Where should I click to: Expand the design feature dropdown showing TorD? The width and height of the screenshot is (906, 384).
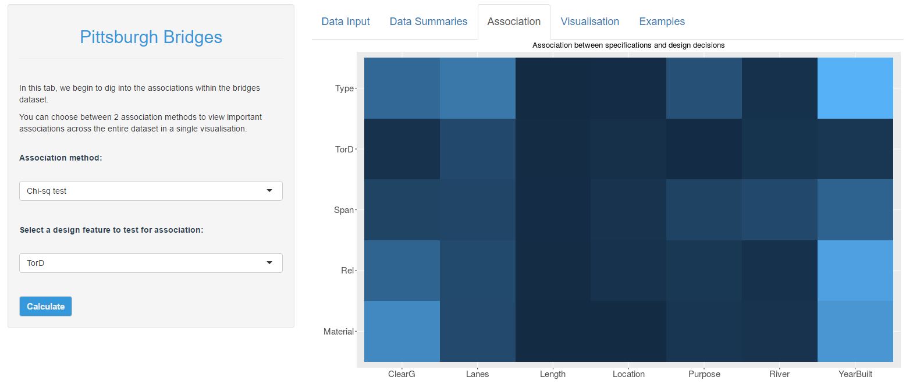coord(150,263)
